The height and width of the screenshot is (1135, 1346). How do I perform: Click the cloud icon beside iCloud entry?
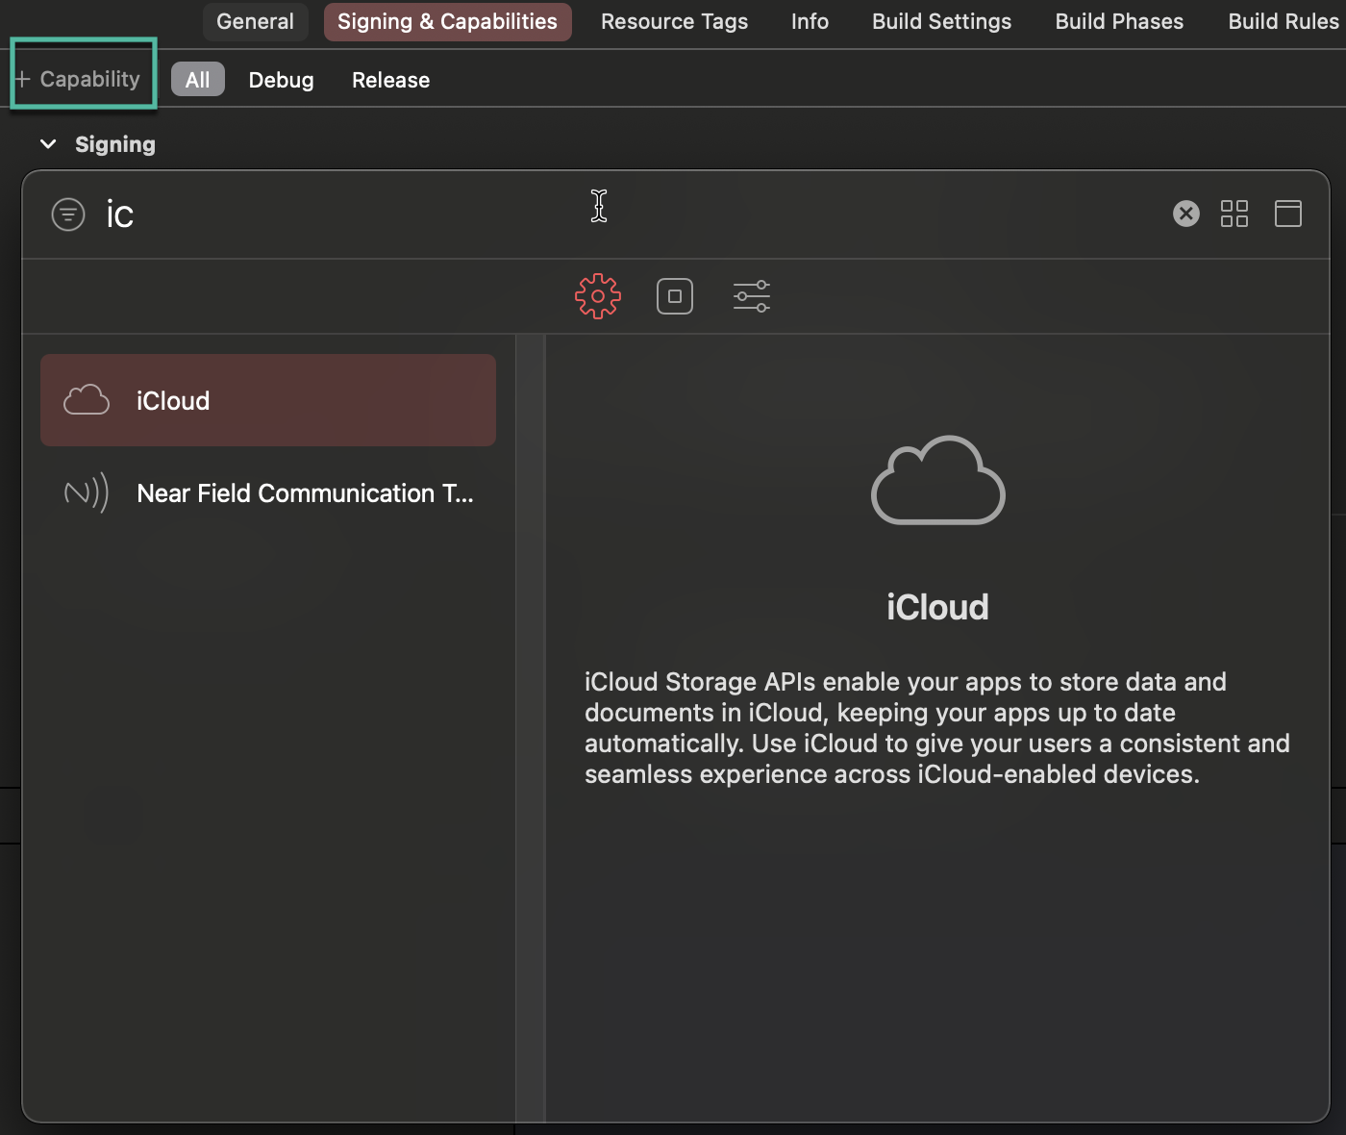click(x=86, y=400)
